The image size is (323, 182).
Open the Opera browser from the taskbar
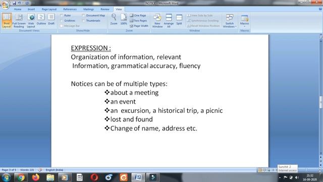point(94,177)
